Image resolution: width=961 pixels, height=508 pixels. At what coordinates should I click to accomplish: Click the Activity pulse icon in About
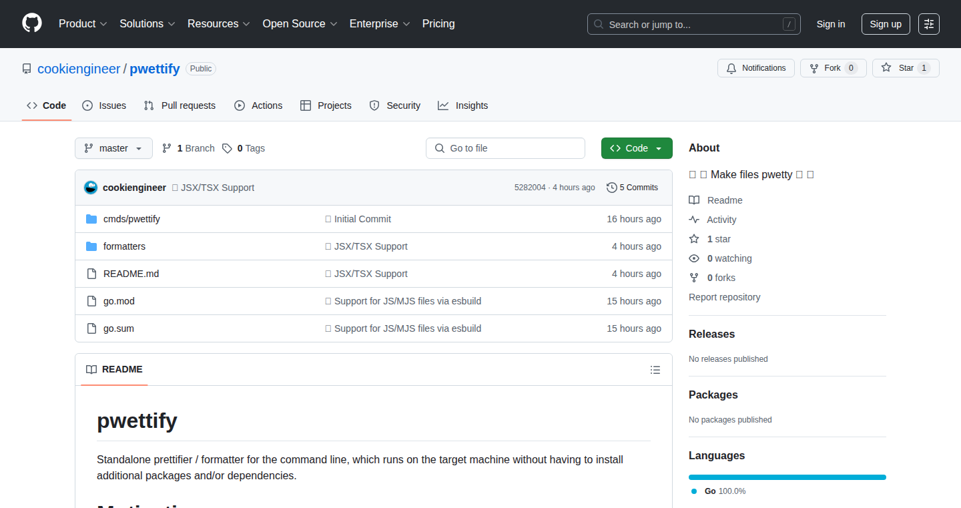pyautogui.click(x=694, y=220)
